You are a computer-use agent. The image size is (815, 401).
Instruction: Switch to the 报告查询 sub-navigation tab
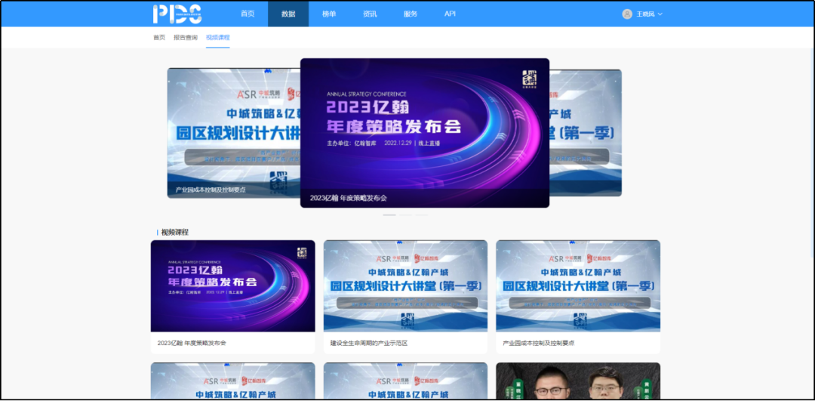(186, 38)
